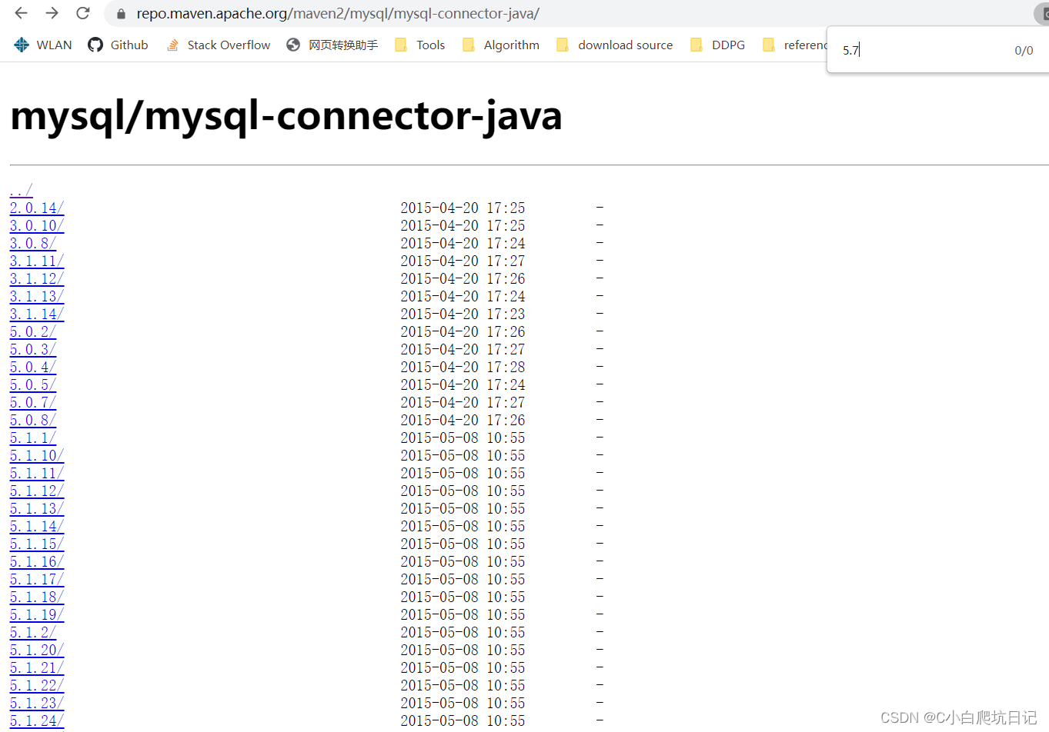Open the 5.1.1/ directory
The image size is (1049, 732).
point(33,438)
